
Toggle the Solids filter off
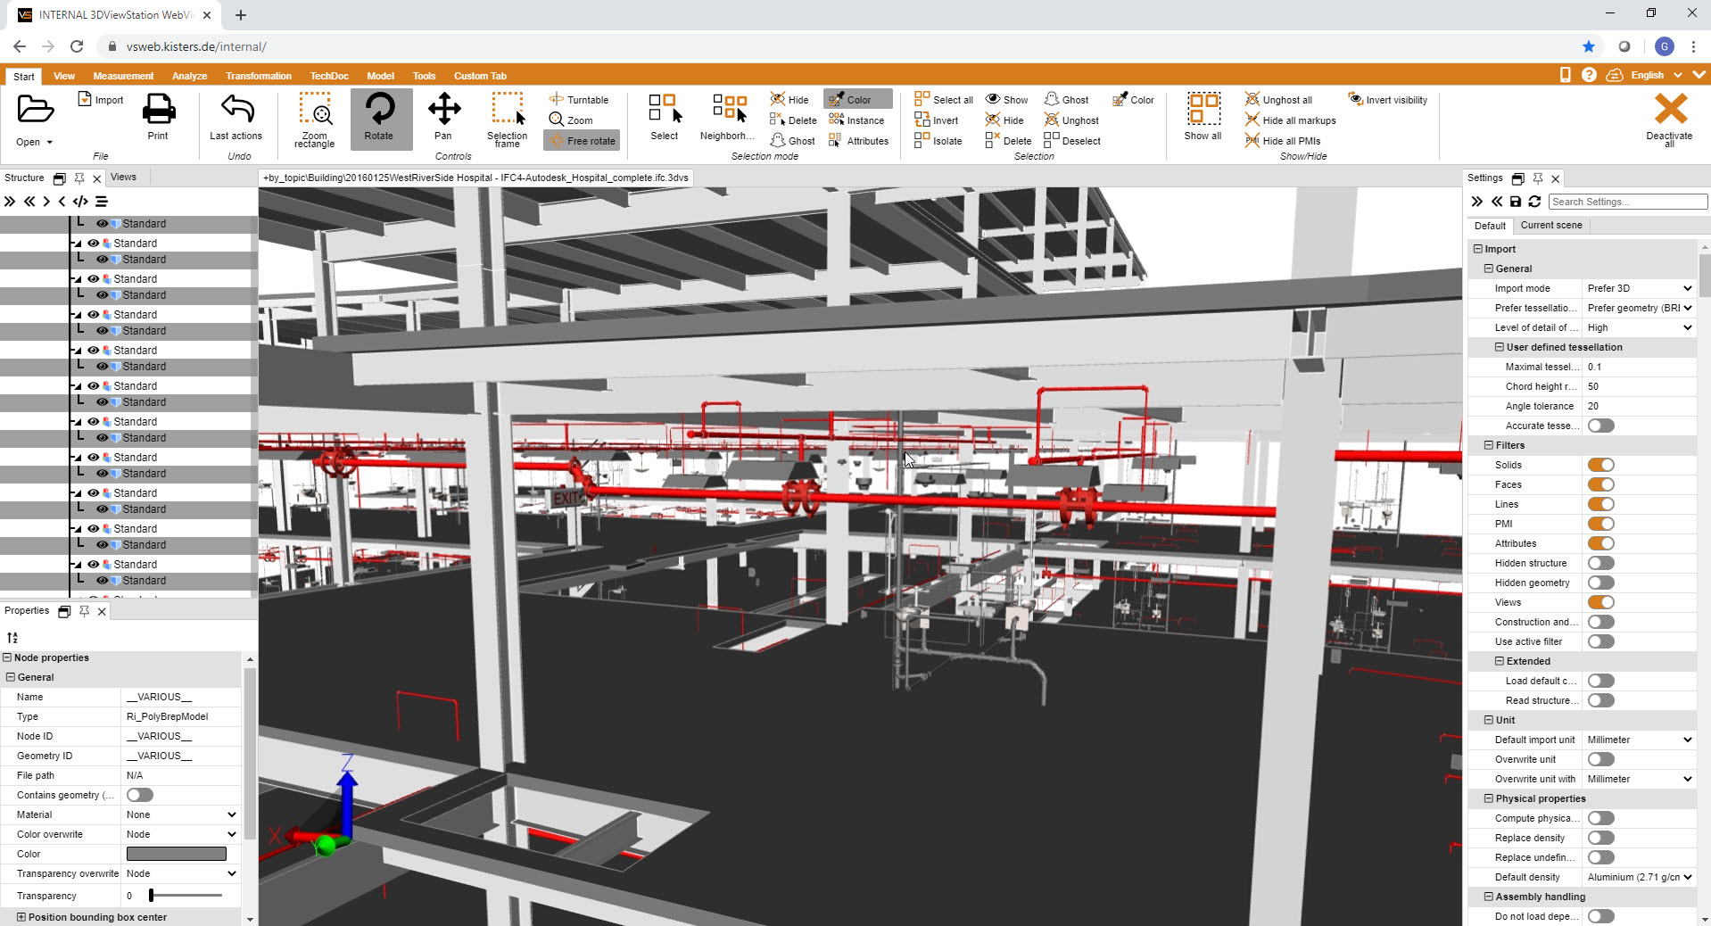pyautogui.click(x=1601, y=465)
